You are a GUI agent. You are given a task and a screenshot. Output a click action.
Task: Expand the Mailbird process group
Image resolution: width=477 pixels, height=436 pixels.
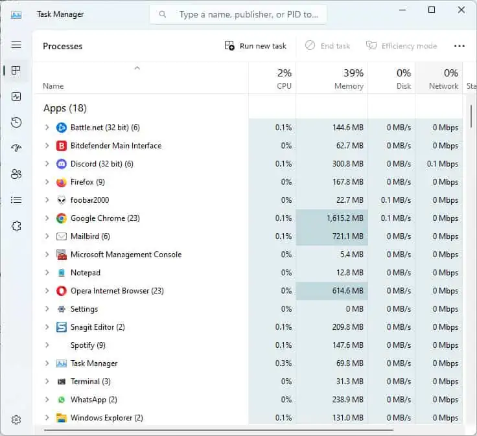click(47, 236)
